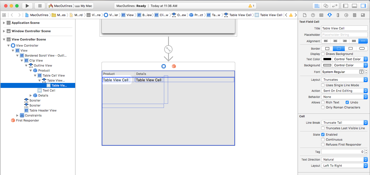The image size is (370, 175).
Task: Click the Title text field
Action: tap(344, 28)
